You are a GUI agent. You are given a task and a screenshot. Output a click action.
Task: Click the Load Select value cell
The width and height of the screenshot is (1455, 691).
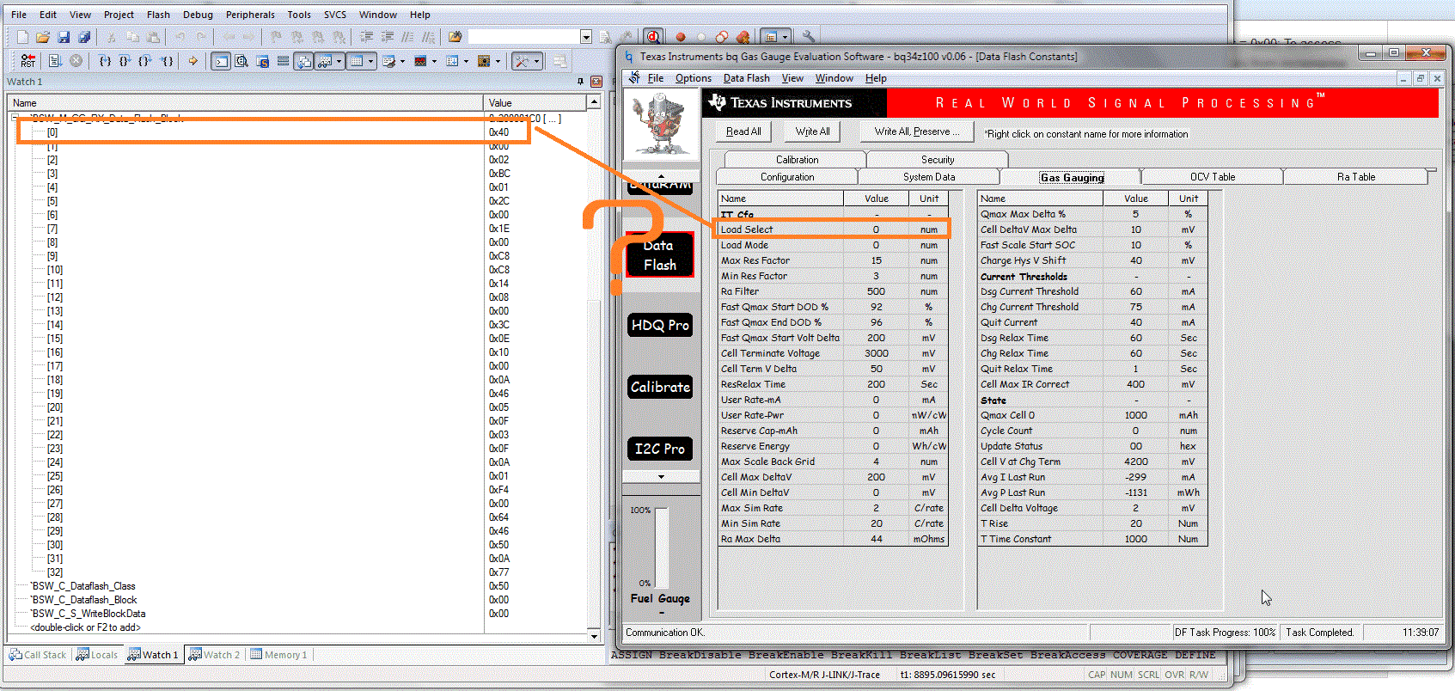tap(876, 229)
